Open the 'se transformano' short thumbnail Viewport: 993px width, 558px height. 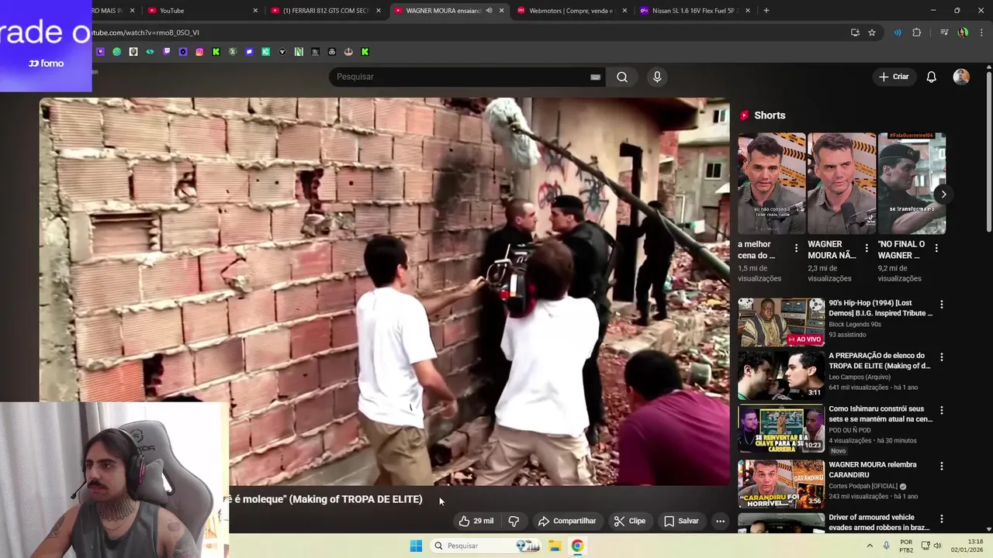(912, 184)
